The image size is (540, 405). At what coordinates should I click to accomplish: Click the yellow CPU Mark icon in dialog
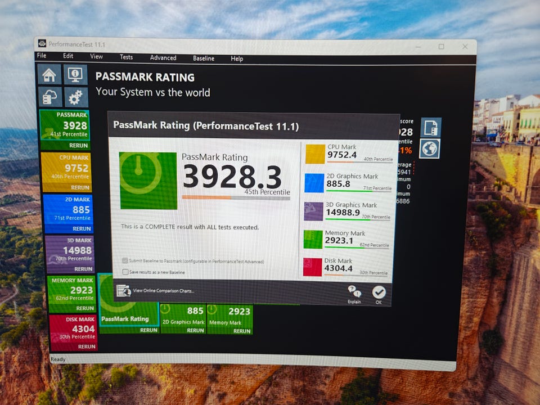tap(315, 154)
